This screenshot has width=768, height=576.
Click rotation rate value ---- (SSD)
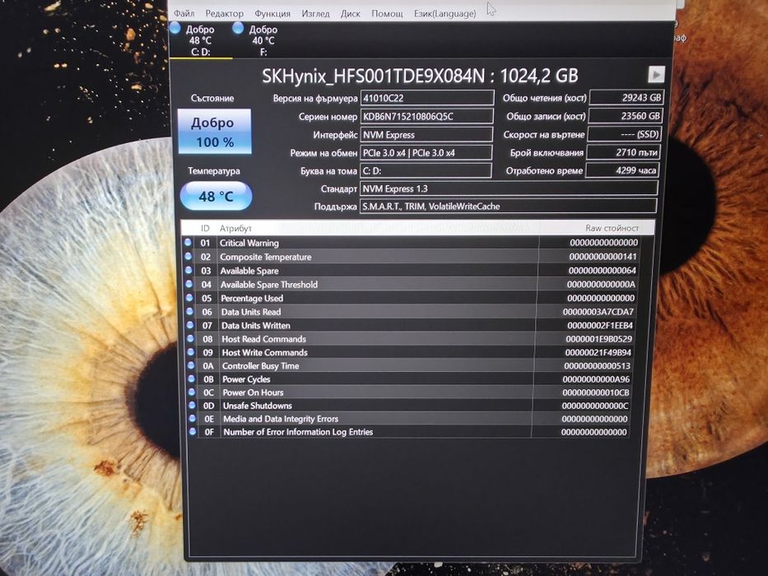[x=624, y=134]
